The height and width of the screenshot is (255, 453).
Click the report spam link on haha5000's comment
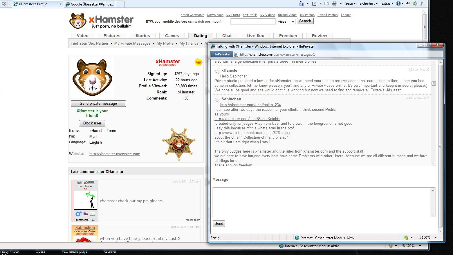(x=193, y=220)
